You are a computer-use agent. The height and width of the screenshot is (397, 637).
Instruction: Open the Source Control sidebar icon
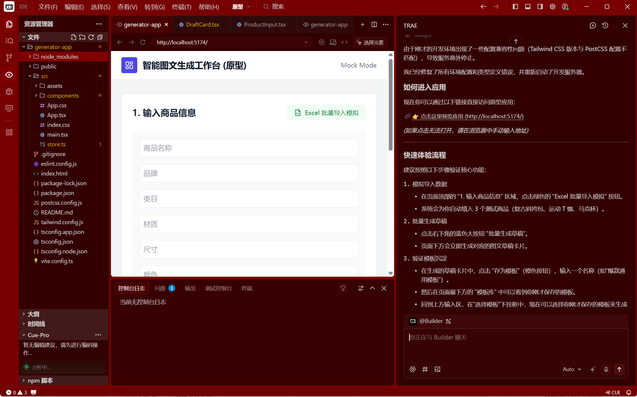pyautogui.click(x=9, y=58)
